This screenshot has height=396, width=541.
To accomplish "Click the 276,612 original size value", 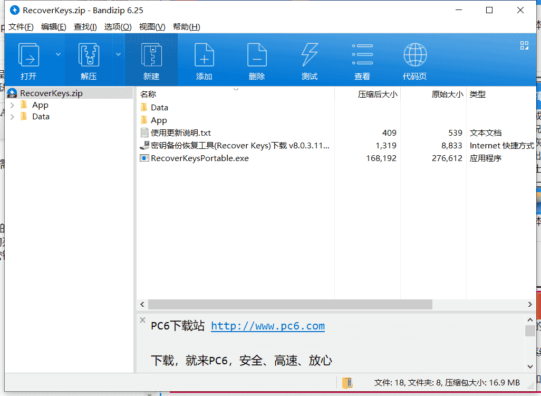I will coord(447,158).
